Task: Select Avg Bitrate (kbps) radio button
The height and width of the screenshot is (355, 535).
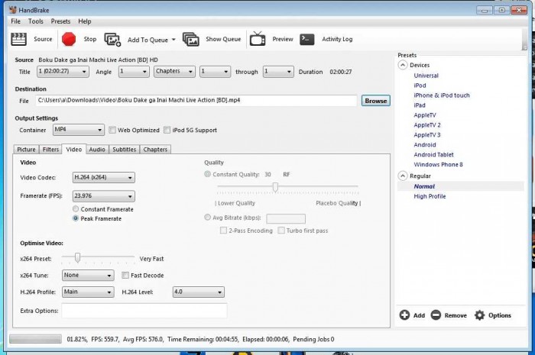Action: (x=207, y=217)
